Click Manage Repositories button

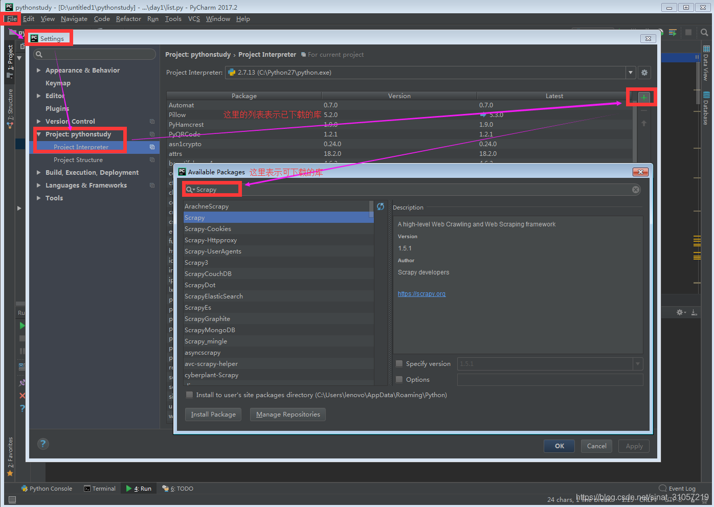tap(288, 414)
